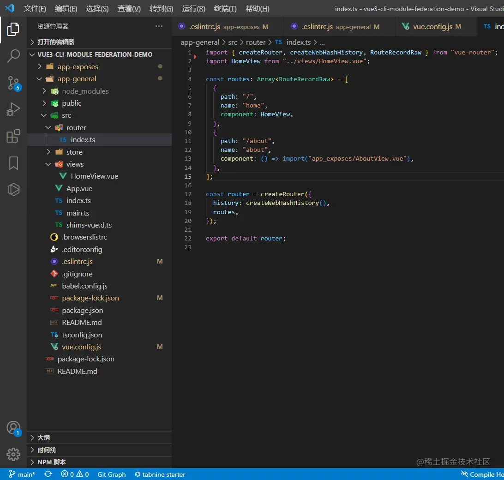The height and width of the screenshot is (480, 504).
Task: Open 转到(G) menu
Action: 162,9
